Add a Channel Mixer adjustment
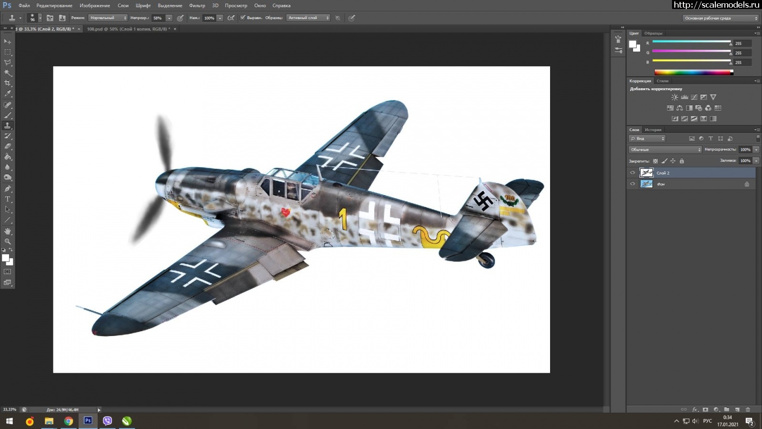 coord(708,108)
